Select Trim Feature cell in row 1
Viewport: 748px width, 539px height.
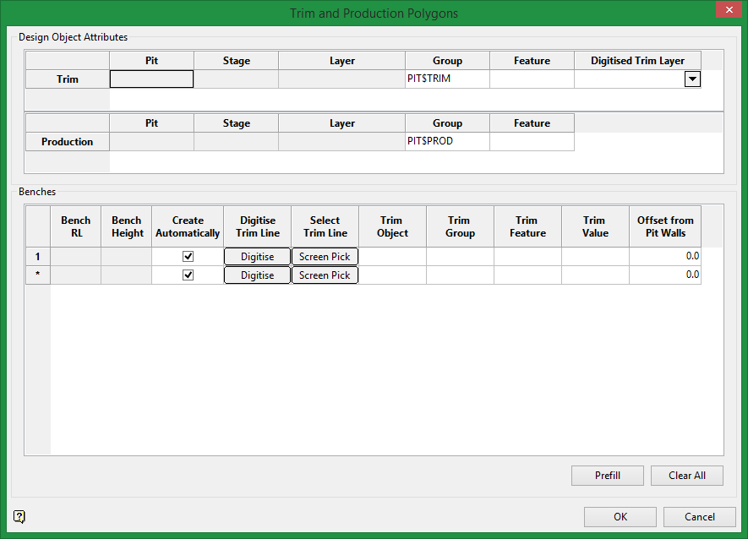coord(527,257)
